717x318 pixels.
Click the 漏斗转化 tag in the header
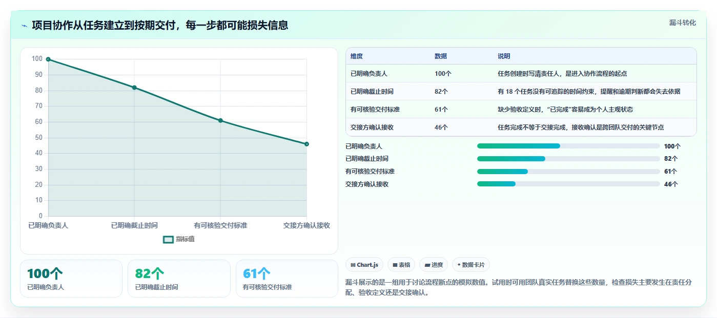pos(682,23)
